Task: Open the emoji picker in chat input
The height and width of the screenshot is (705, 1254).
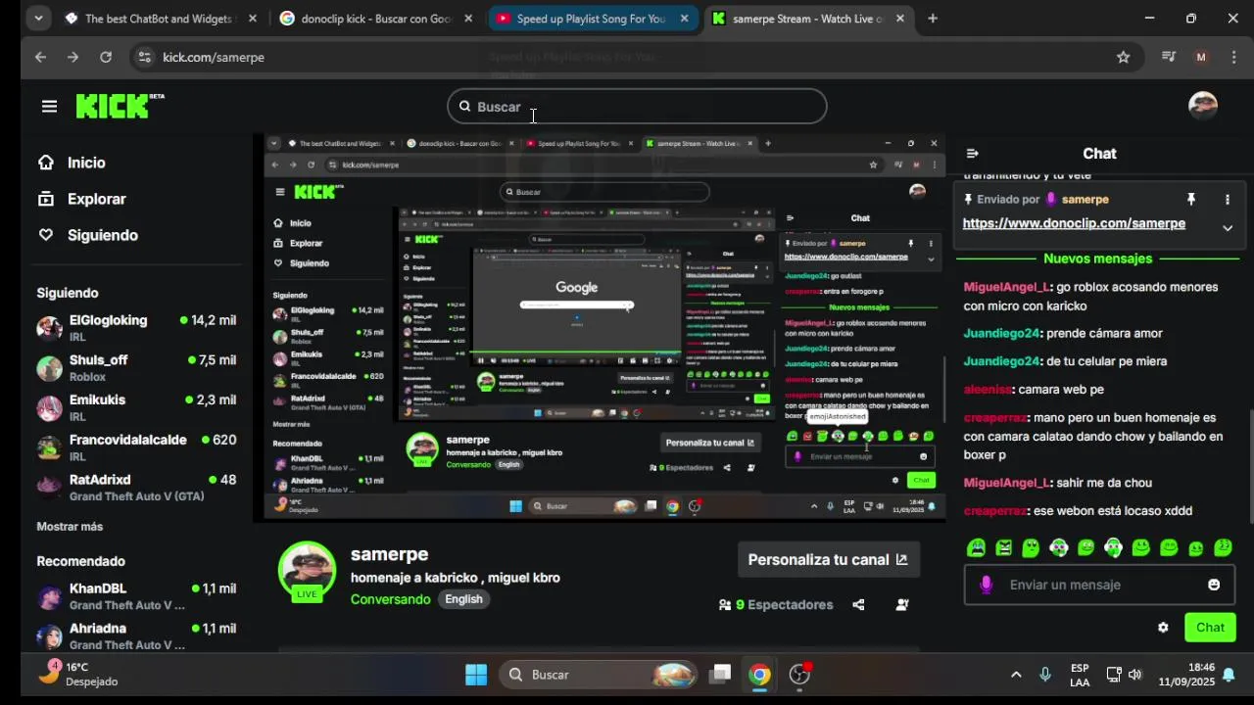Action: (x=1214, y=585)
